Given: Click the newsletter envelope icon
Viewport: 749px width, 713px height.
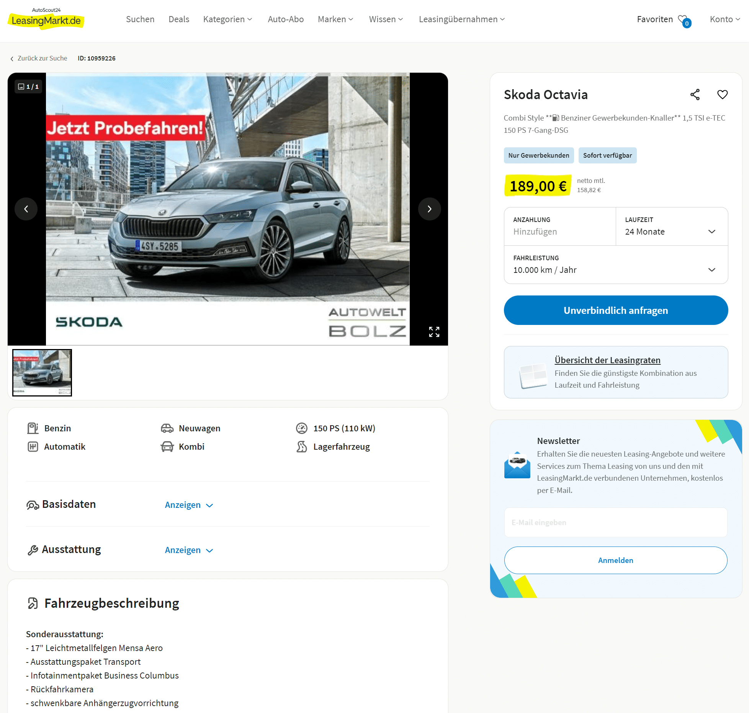Looking at the screenshot, I should tap(517, 465).
